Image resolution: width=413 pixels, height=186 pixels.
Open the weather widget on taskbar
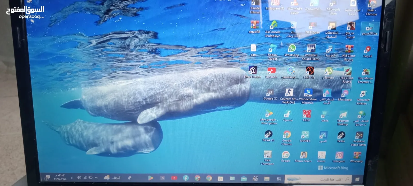click(x=112, y=177)
